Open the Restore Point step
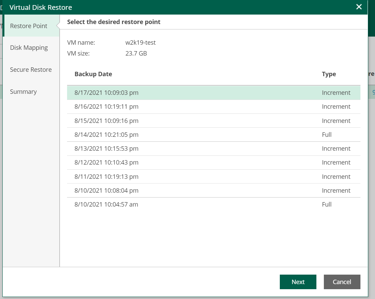 pyautogui.click(x=29, y=26)
